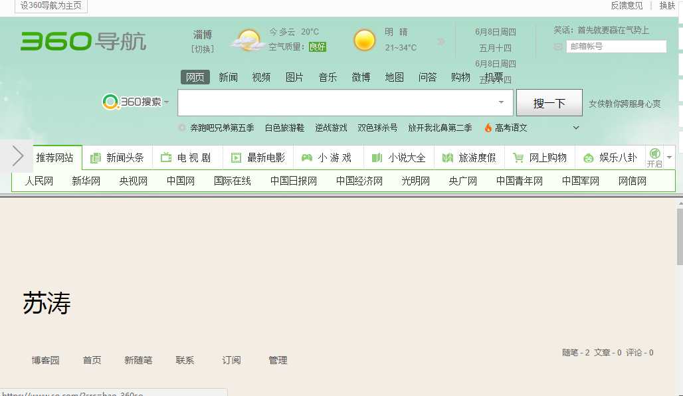683x396 pixels.
Task: Open the 管理 blog nav link
Action: 278,360
